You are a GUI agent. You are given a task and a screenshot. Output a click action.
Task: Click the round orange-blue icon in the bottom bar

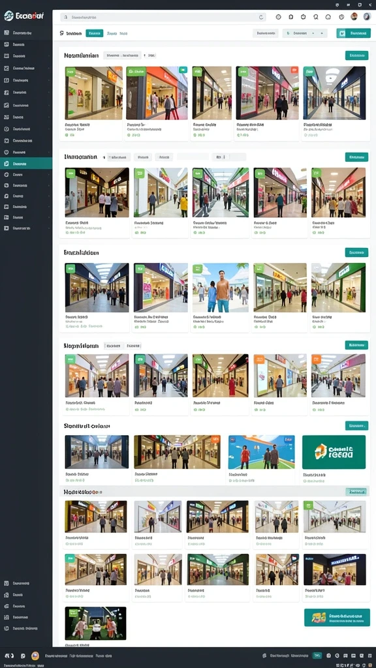click(x=35, y=656)
